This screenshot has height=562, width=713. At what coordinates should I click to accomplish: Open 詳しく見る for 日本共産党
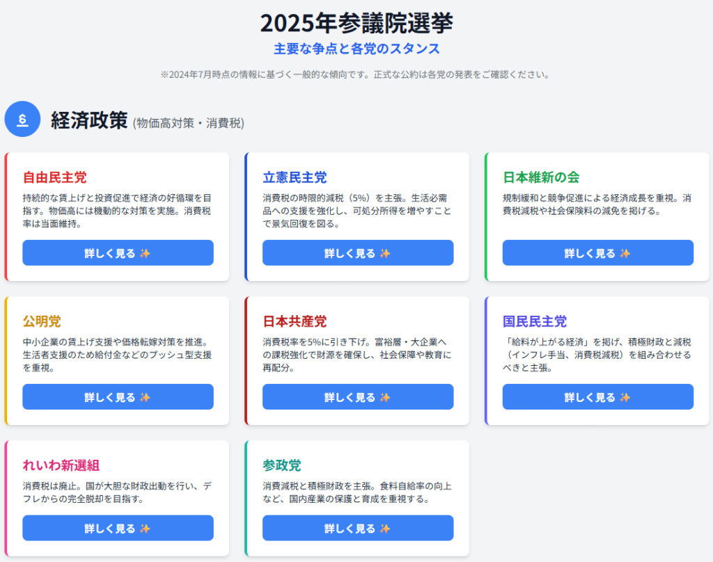pos(358,396)
